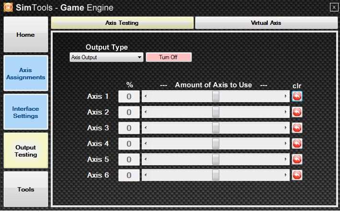The width and height of the screenshot is (340, 212).
Task: Reset Axis 1 with its red clr icon
Action: click(297, 96)
